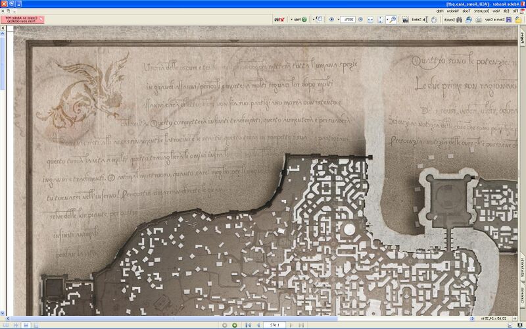Expand the Help button dropdown
Screen dimensions: 526x329
click(x=291, y=20)
